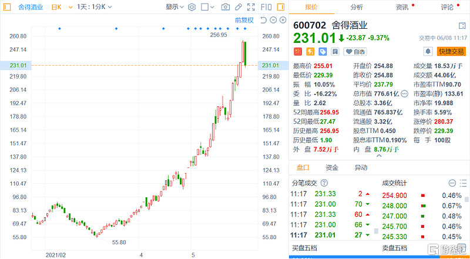Open the note bookmark icon

point(335,52)
